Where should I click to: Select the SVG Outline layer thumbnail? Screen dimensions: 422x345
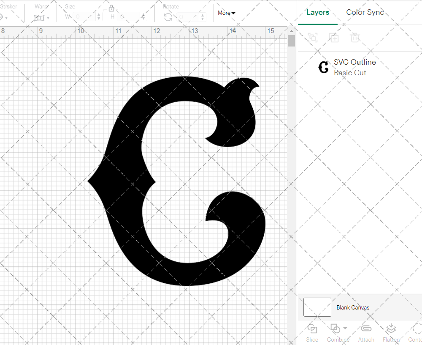point(323,67)
